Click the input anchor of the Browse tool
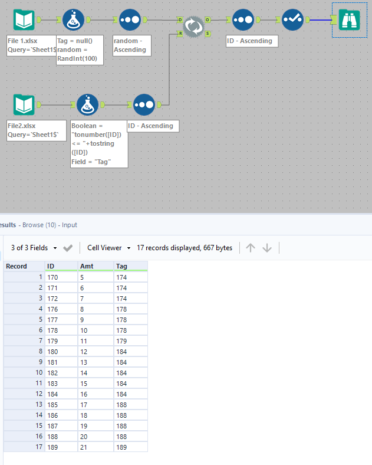372x465 pixels. click(334, 20)
